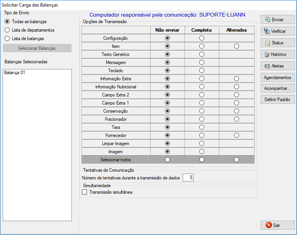Click the red Sair icon
Screen dimensions: 297x235
point(268,225)
